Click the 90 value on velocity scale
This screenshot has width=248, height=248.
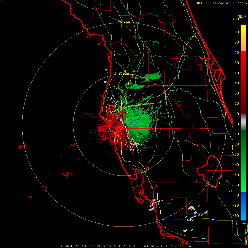coord(237,32)
